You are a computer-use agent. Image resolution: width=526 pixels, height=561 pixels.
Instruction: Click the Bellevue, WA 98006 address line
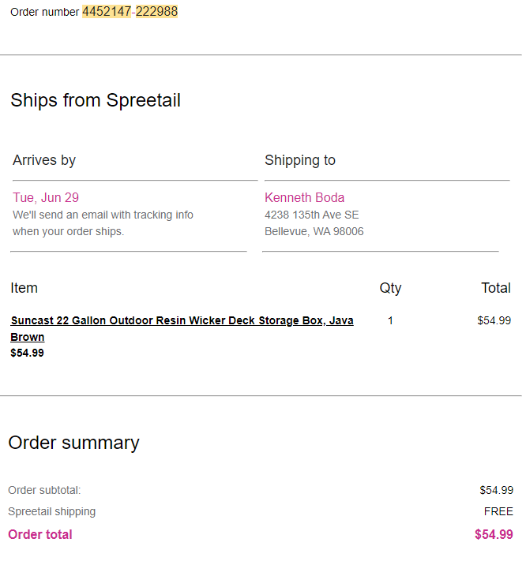coord(314,231)
